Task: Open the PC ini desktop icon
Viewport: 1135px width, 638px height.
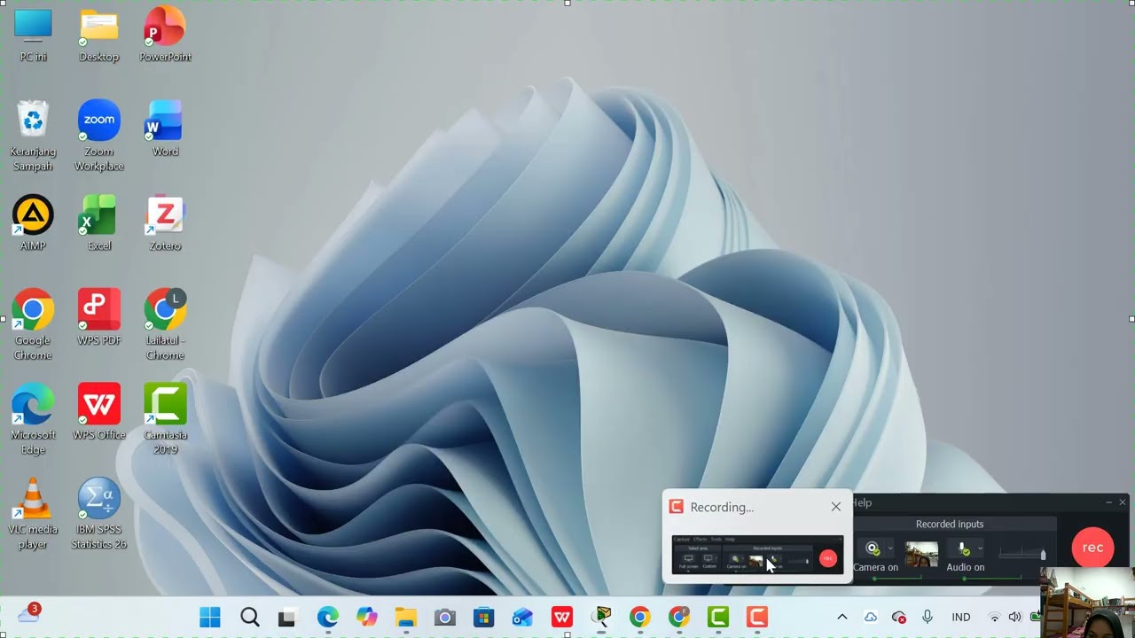Action: (x=33, y=35)
